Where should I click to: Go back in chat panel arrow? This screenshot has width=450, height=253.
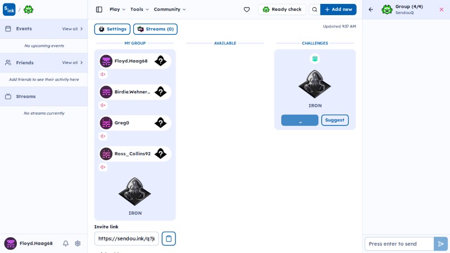coord(371,10)
